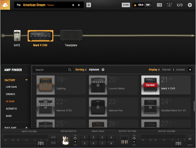Click the input volume slider handle
The height and width of the screenshot is (148, 196).
(x=41, y=143)
